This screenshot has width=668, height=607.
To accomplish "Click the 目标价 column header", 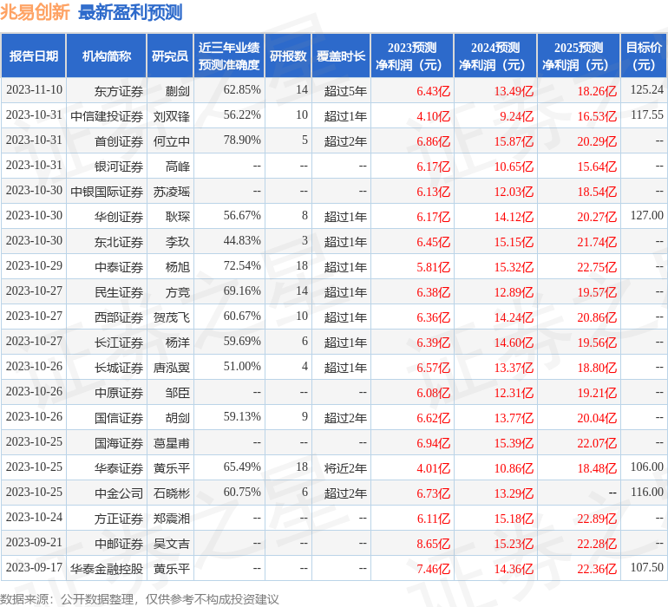I will pyautogui.click(x=644, y=55).
